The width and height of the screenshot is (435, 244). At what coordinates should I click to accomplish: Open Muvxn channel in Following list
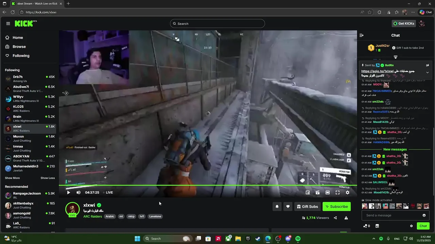tap(30, 138)
